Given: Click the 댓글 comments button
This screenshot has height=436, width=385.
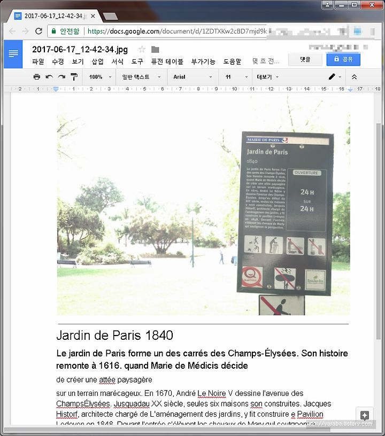Looking at the screenshot, I should (x=305, y=59).
